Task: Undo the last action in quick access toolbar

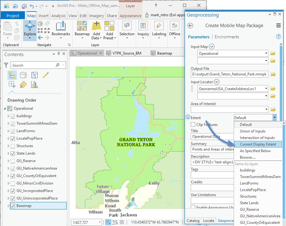Action: pos(32,6)
